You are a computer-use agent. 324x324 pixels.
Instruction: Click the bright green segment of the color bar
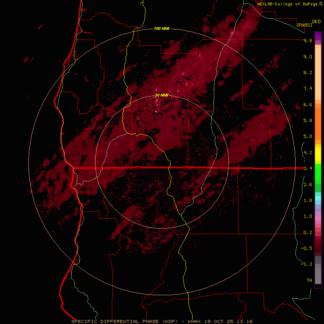318,174
